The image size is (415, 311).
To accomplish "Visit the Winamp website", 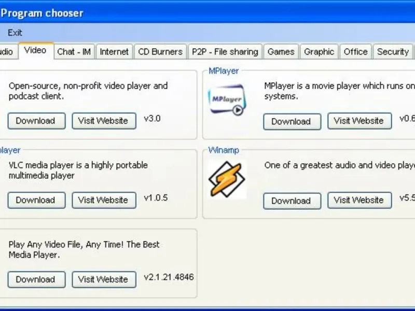I will point(359,200).
